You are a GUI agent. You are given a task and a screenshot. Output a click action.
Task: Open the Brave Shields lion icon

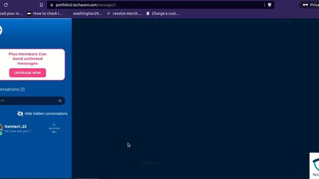point(270,5)
